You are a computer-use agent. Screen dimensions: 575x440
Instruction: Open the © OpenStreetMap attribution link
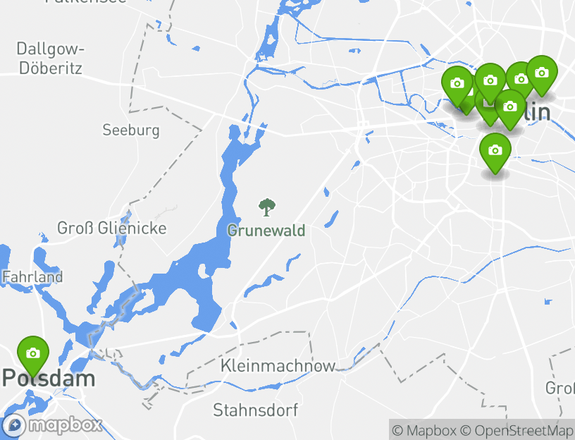517,430
